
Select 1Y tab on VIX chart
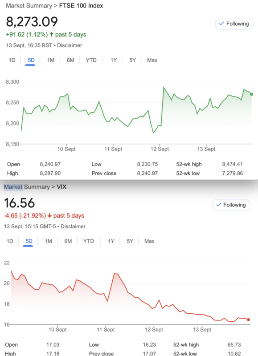[x=111, y=241]
